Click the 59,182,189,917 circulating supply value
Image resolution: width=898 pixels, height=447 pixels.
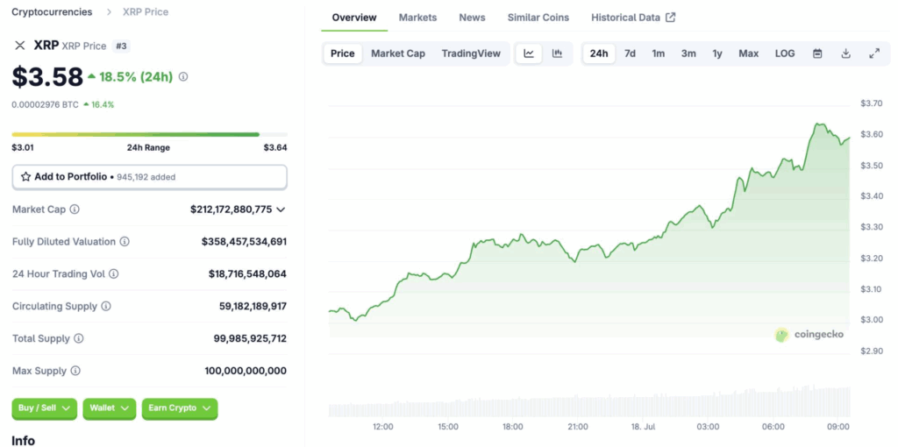[253, 306]
